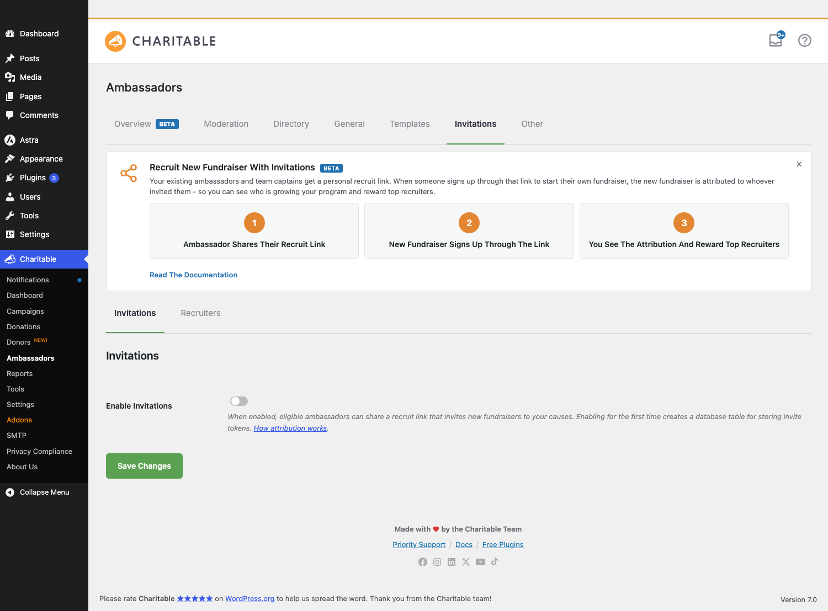
Task: Open the Read The Documentation link
Action: pyautogui.click(x=194, y=275)
